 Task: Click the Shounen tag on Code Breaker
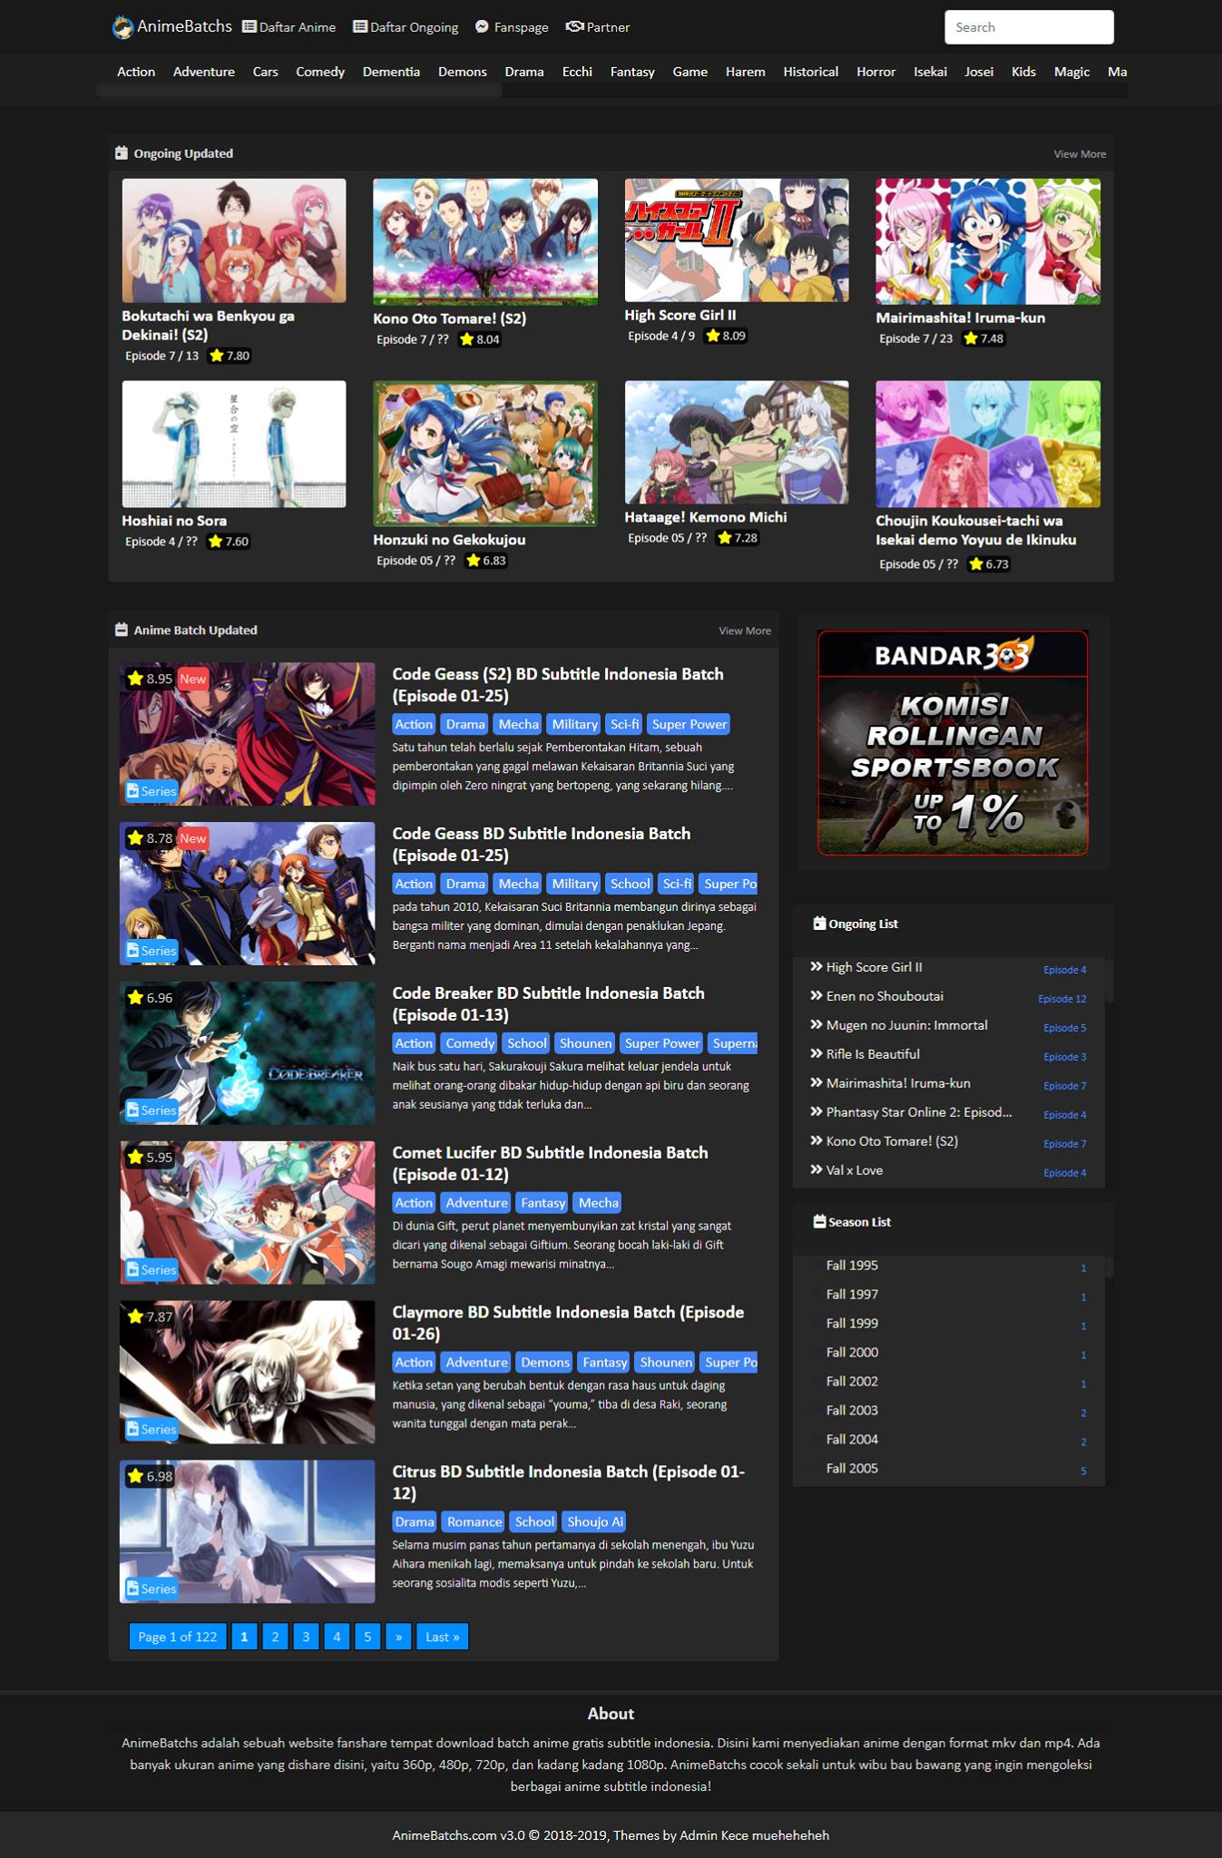pyautogui.click(x=586, y=1043)
